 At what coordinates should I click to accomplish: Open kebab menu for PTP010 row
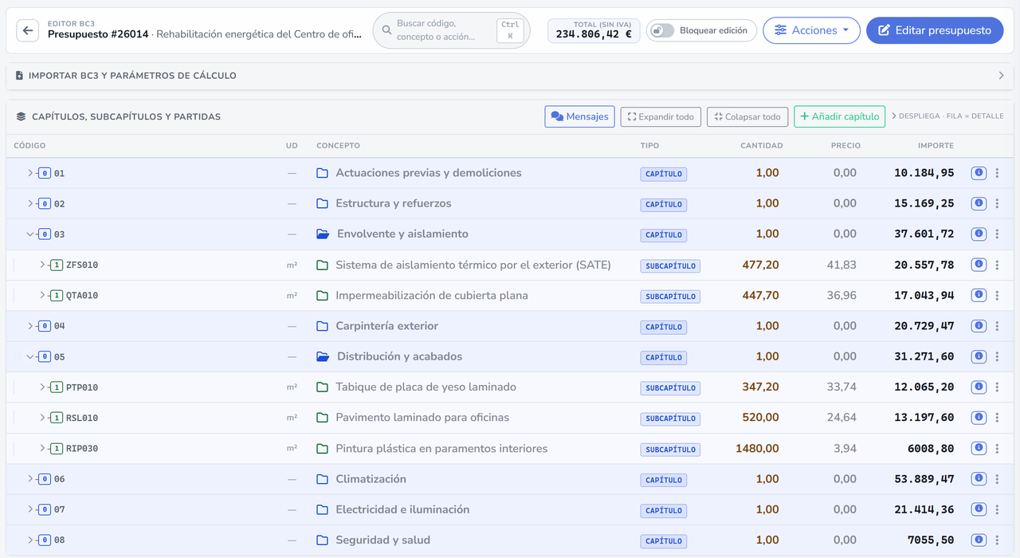click(997, 387)
